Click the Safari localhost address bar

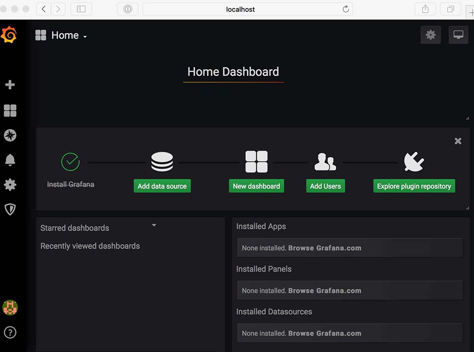[x=240, y=9]
